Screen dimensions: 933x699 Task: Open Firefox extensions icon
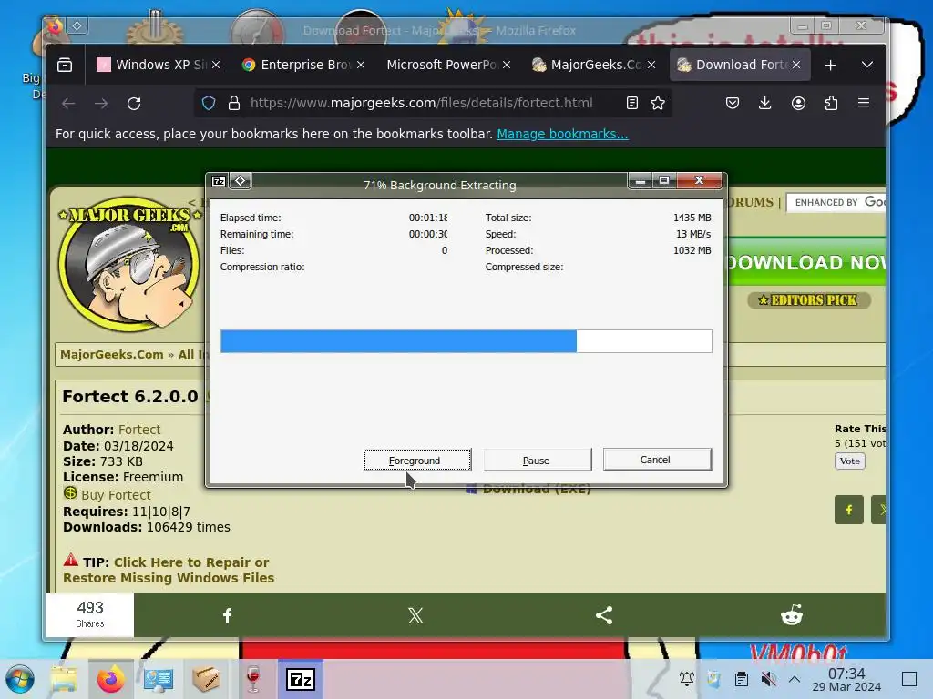click(831, 103)
